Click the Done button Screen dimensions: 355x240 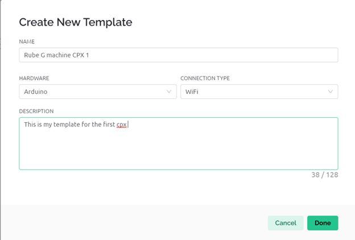[323, 223]
